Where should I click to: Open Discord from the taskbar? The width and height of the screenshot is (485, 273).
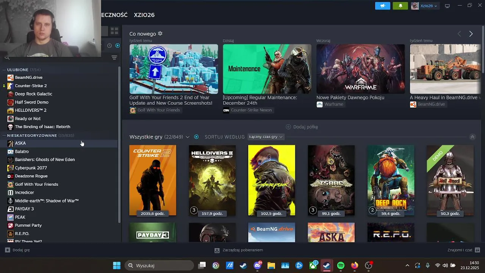(257, 265)
